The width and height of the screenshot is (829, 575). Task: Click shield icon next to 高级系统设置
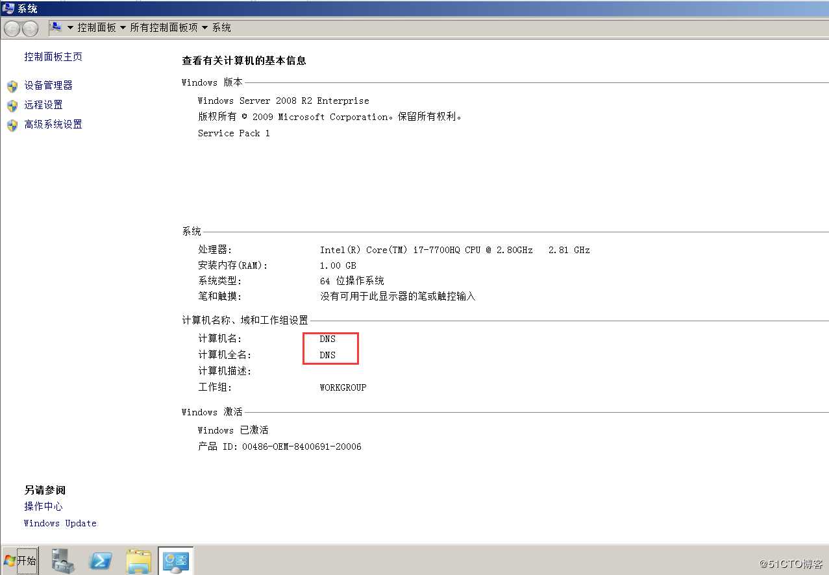pos(12,125)
